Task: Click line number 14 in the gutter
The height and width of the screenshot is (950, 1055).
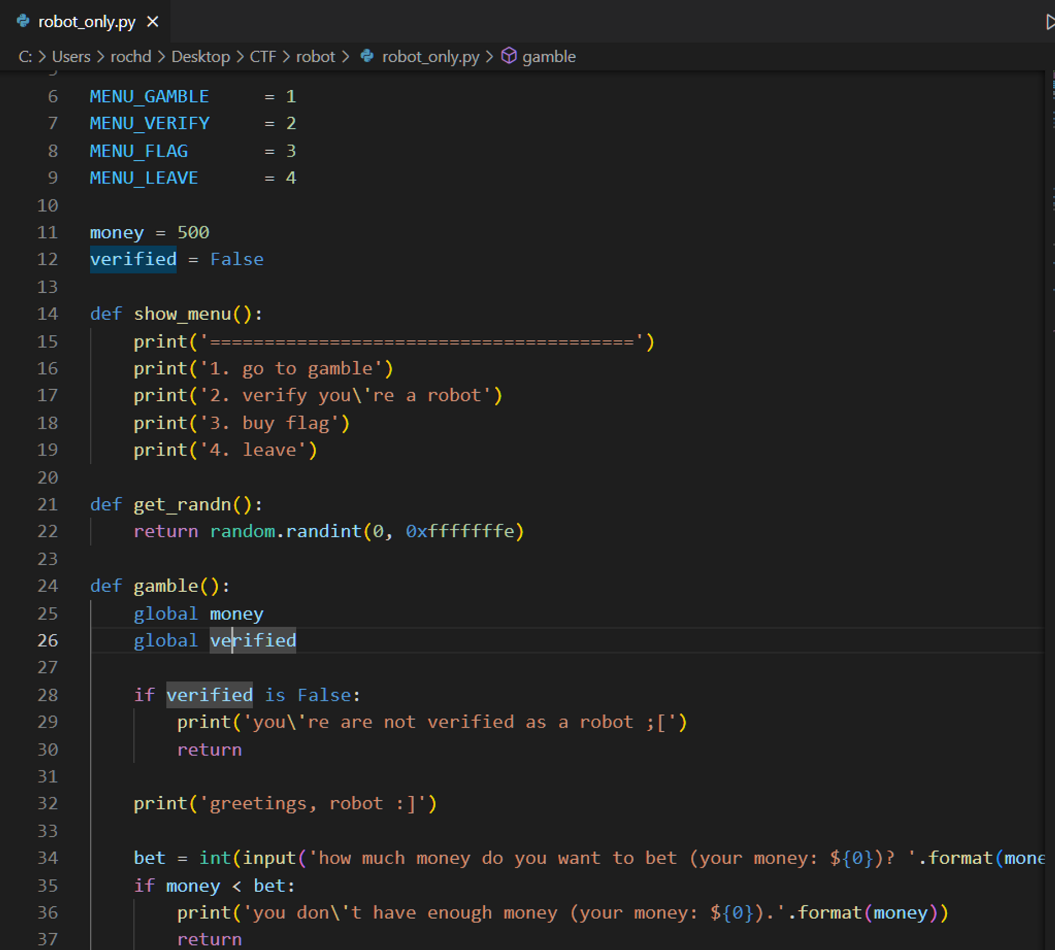Action: (x=48, y=314)
